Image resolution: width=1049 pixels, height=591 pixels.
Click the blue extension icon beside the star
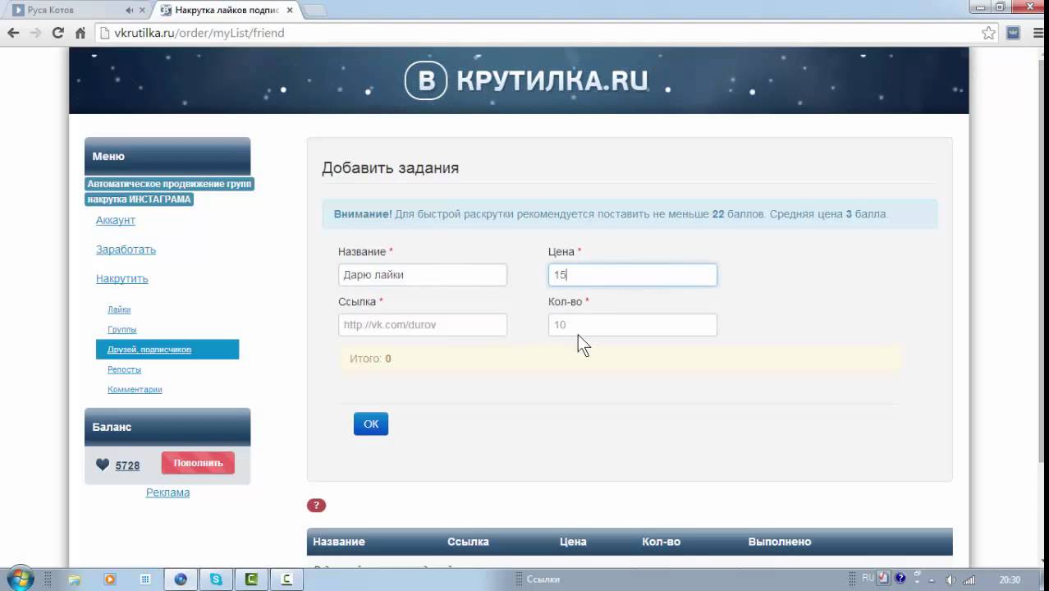pyautogui.click(x=1014, y=33)
